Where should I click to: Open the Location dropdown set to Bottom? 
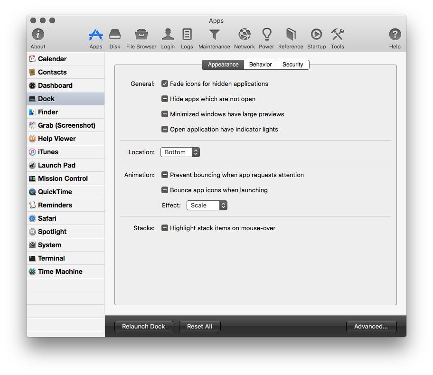180,152
